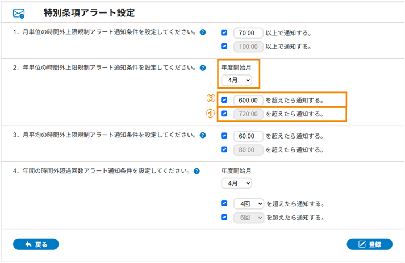
Task: Click the 戻る back button
Action: [x=36, y=244]
